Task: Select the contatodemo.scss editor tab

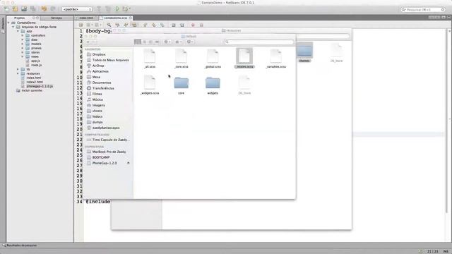Action: click(116, 18)
